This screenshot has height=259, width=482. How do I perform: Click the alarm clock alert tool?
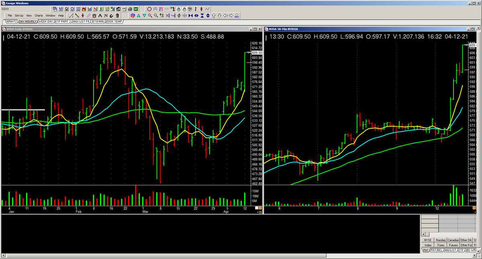(x=94, y=16)
